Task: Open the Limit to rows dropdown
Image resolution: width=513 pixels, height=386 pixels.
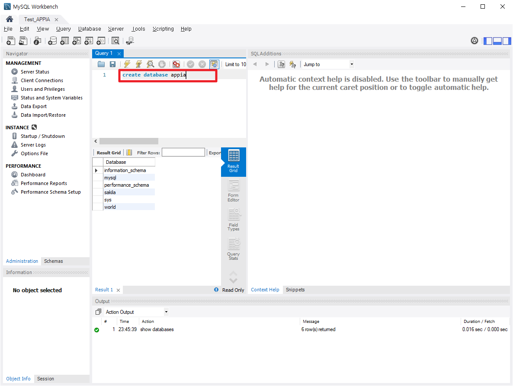Action: click(x=236, y=64)
